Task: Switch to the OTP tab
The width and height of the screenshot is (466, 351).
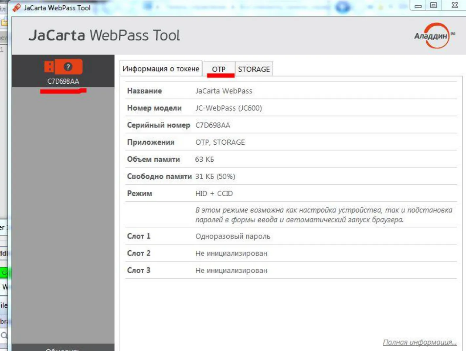Action: point(219,69)
